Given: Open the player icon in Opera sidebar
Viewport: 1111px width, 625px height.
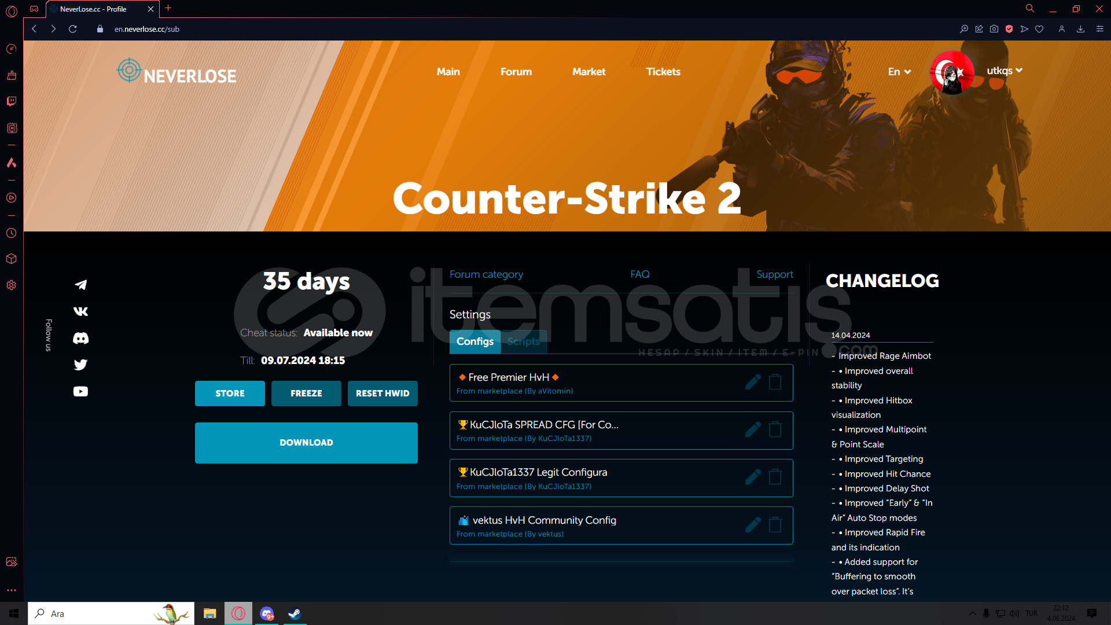Looking at the screenshot, I should pos(12,198).
